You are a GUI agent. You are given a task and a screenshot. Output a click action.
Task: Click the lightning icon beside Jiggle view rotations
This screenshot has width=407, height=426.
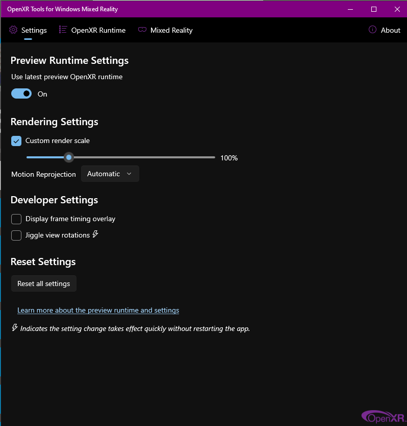95,234
